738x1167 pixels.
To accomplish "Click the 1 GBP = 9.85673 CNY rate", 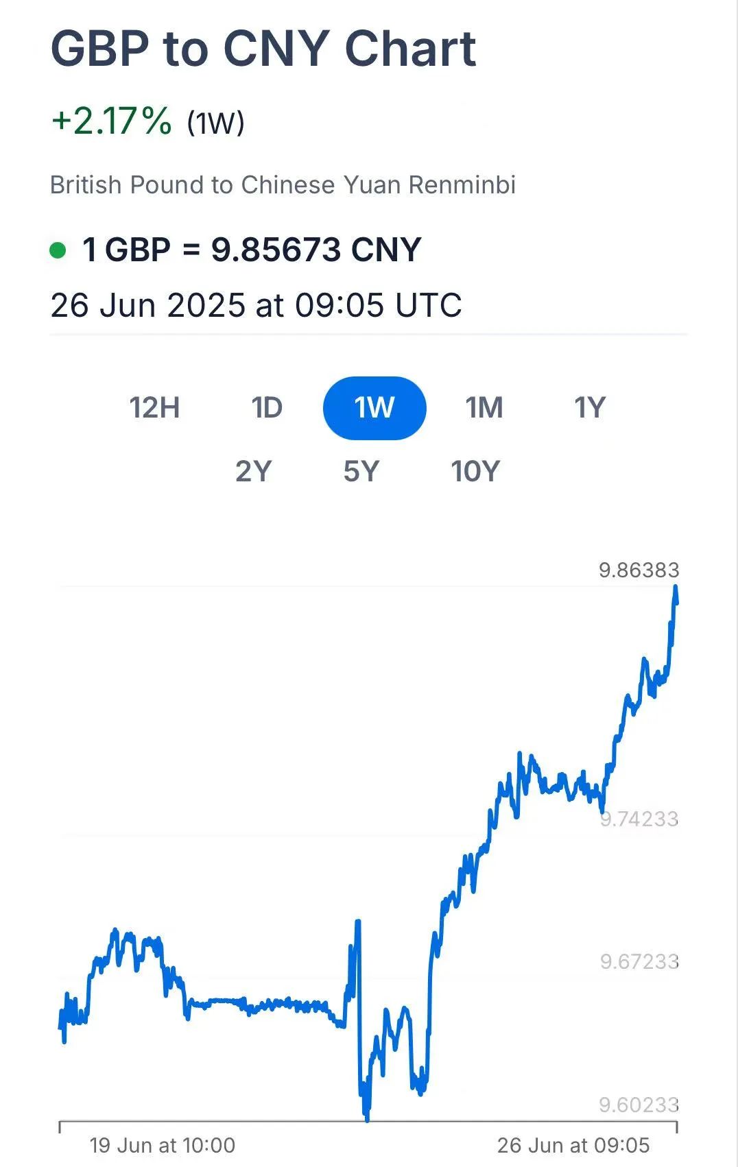I will [252, 250].
